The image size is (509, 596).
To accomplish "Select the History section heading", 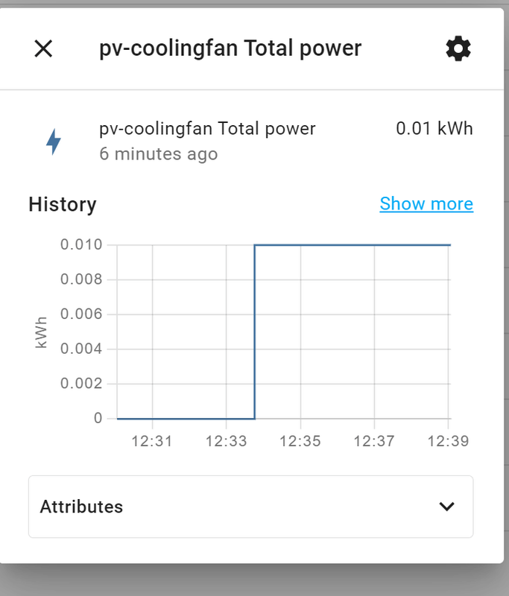I will pyautogui.click(x=62, y=204).
